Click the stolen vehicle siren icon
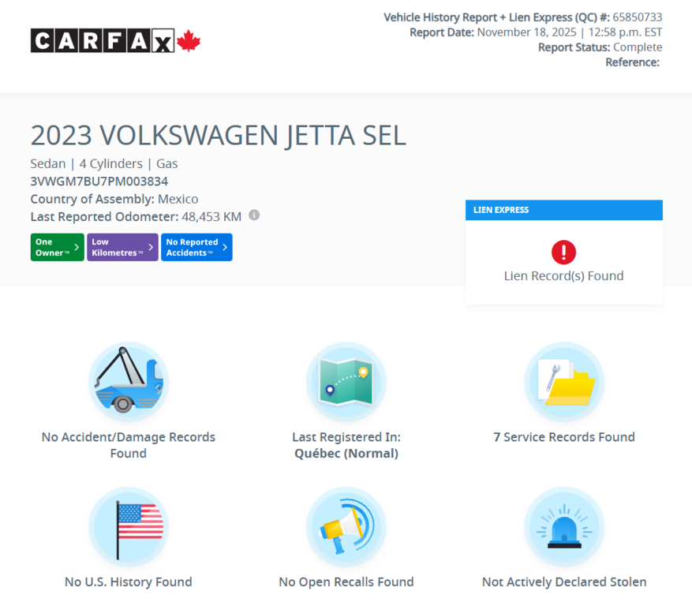Image resolution: width=692 pixels, height=606 pixels. (563, 526)
